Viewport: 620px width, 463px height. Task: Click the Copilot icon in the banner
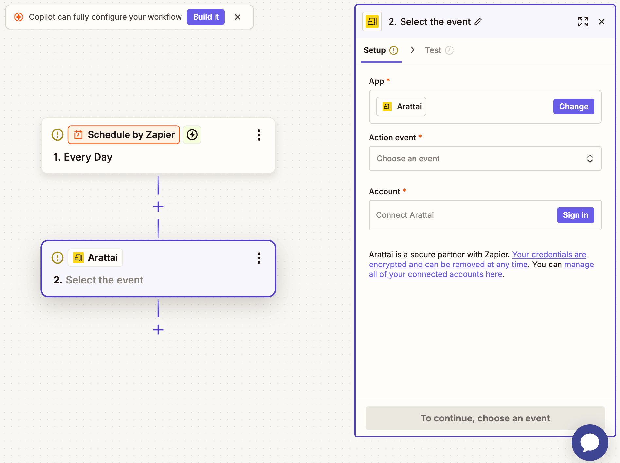pos(19,17)
